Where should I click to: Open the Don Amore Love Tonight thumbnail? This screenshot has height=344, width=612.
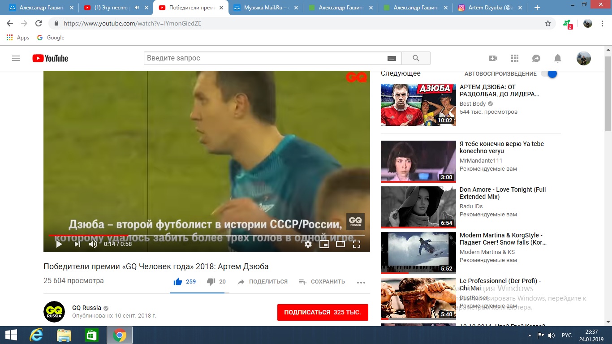pyautogui.click(x=418, y=207)
